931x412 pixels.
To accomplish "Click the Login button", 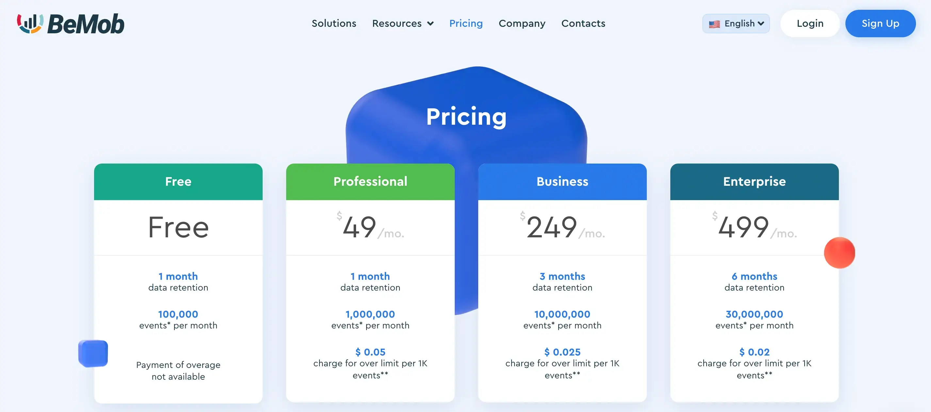I will coord(809,24).
